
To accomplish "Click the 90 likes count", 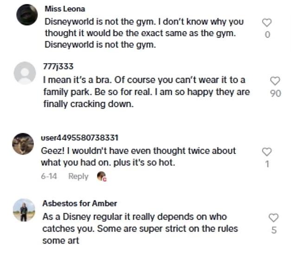I will (x=275, y=93).
